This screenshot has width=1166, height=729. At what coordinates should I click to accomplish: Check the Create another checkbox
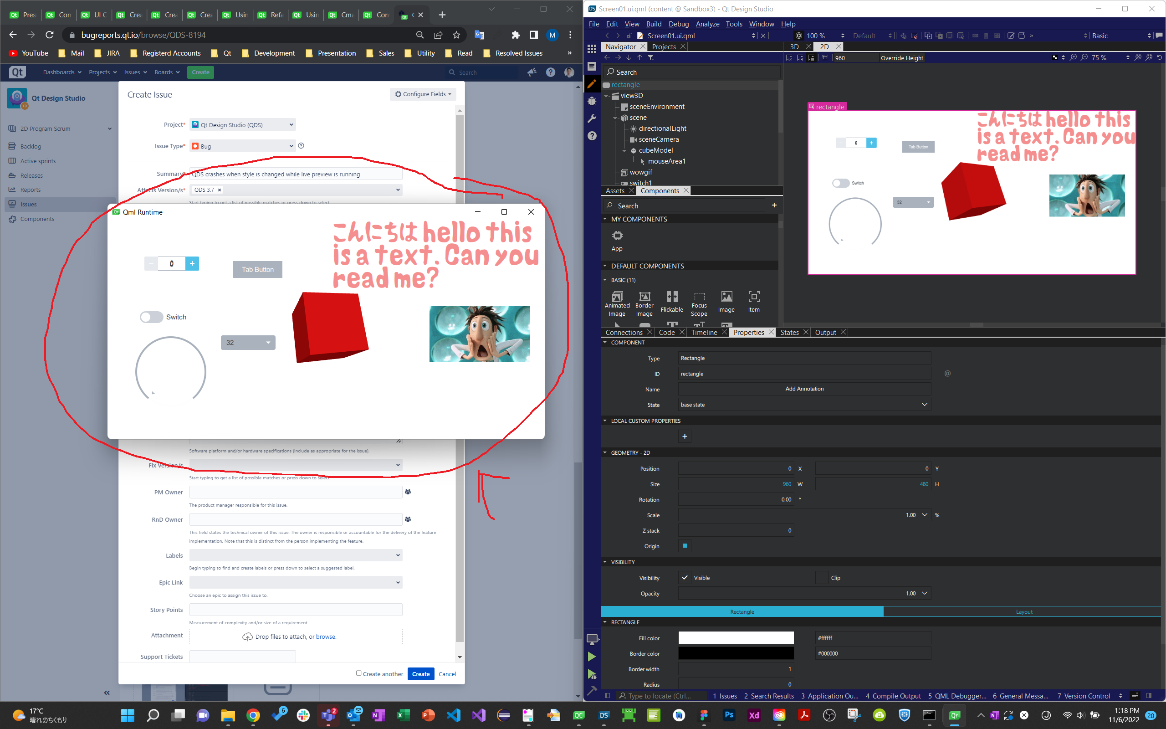point(358,673)
